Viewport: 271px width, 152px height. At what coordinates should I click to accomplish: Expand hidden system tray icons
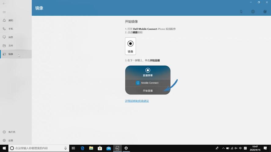(223, 148)
